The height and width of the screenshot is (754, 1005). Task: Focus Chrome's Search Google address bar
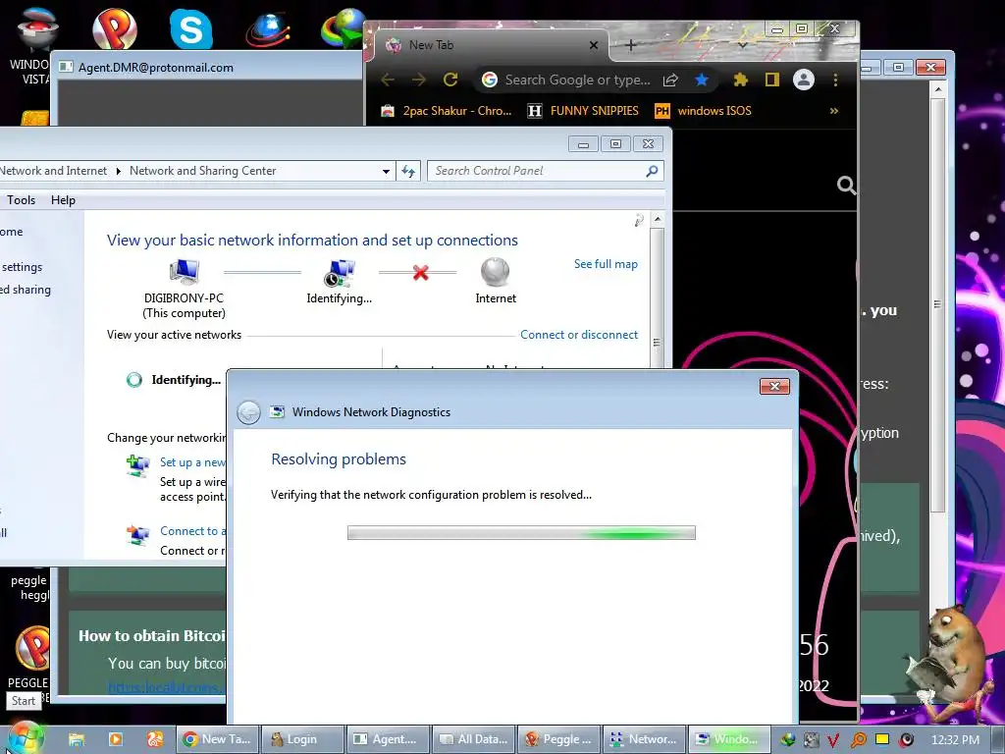pos(577,80)
